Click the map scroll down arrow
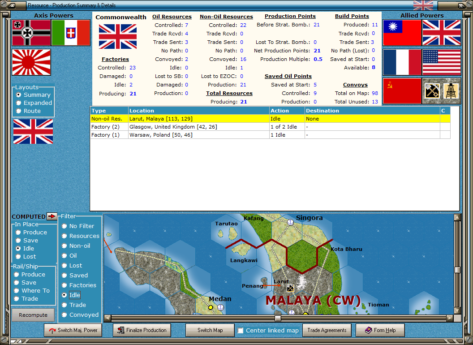 (457, 310)
